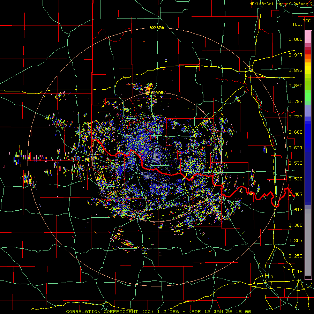Click the 0.253 legend value

point(296,256)
